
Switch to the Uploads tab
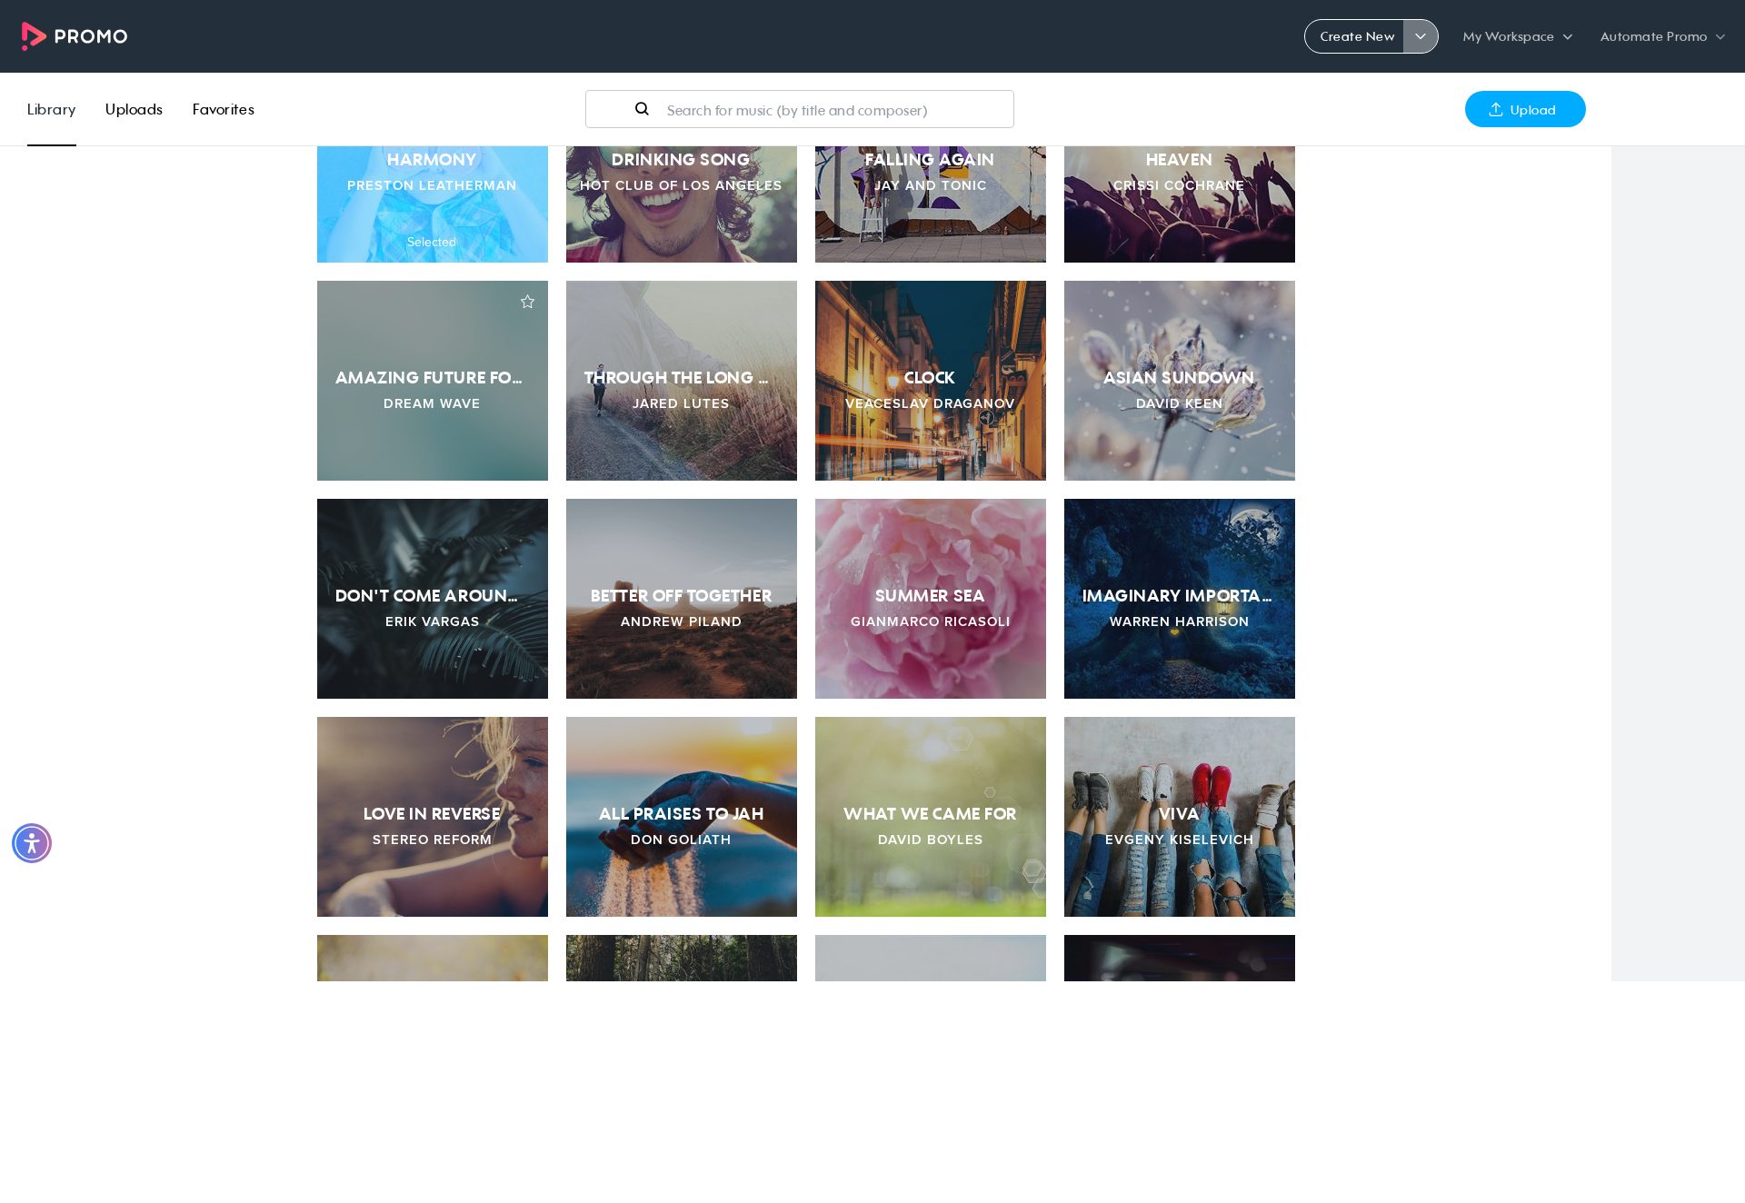pos(134,109)
